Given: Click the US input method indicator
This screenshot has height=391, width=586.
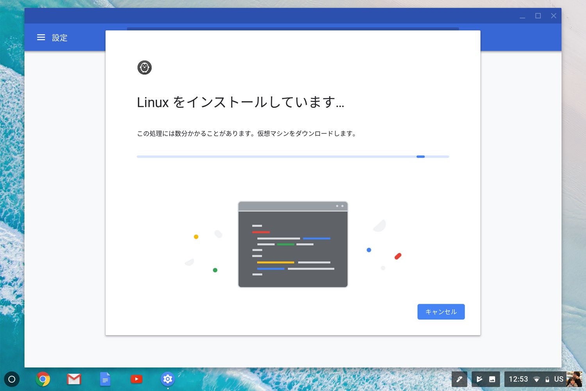Looking at the screenshot, I should coord(559,379).
